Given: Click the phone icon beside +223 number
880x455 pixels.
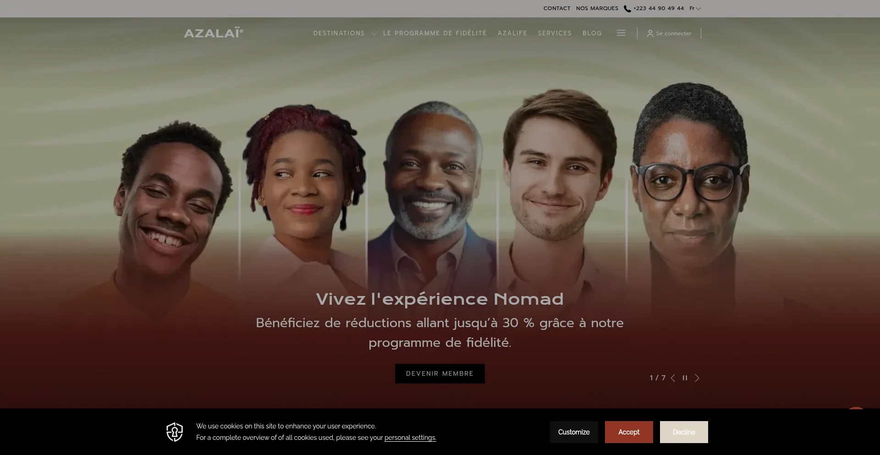Looking at the screenshot, I should tap(627, 9).
